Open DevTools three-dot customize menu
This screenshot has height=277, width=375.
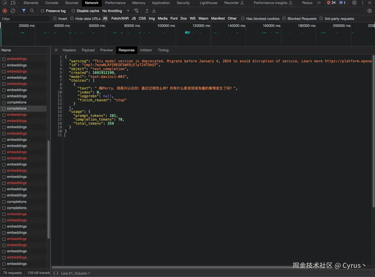point(363,3)
